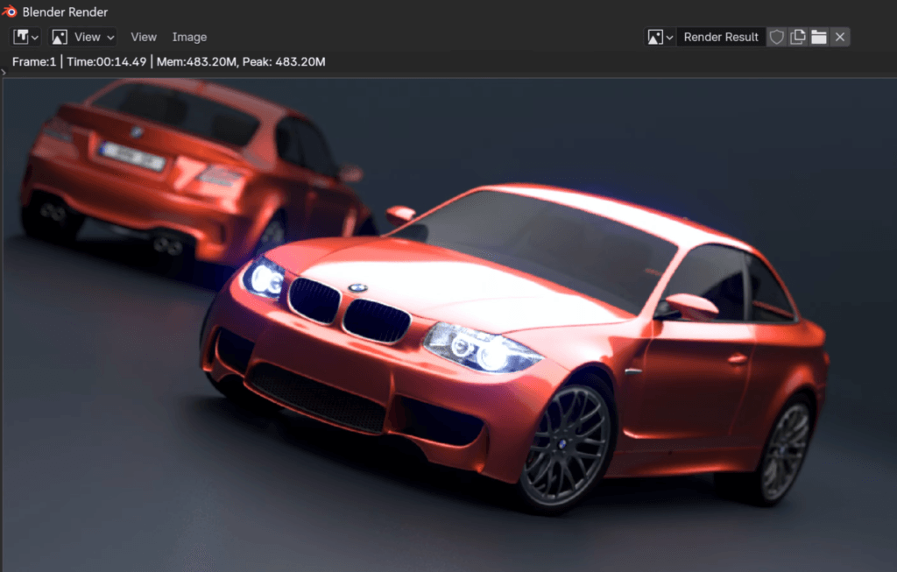Image resolution: width=897 pixels, height=572 pixels.
Task: Browse linked images via image icon dropdown
Action: pyautogui.click(x=660, y=37)
